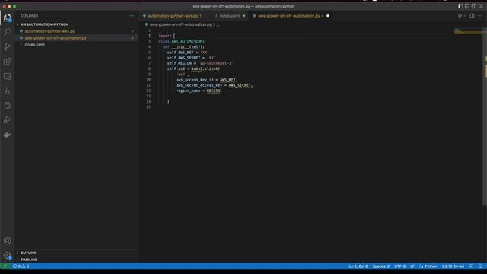Run the Python file with play button
This screenshot has width=487, height=274.
(460, 16)
